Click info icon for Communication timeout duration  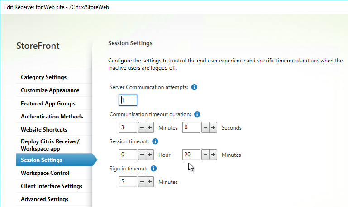tap(197, 114)
